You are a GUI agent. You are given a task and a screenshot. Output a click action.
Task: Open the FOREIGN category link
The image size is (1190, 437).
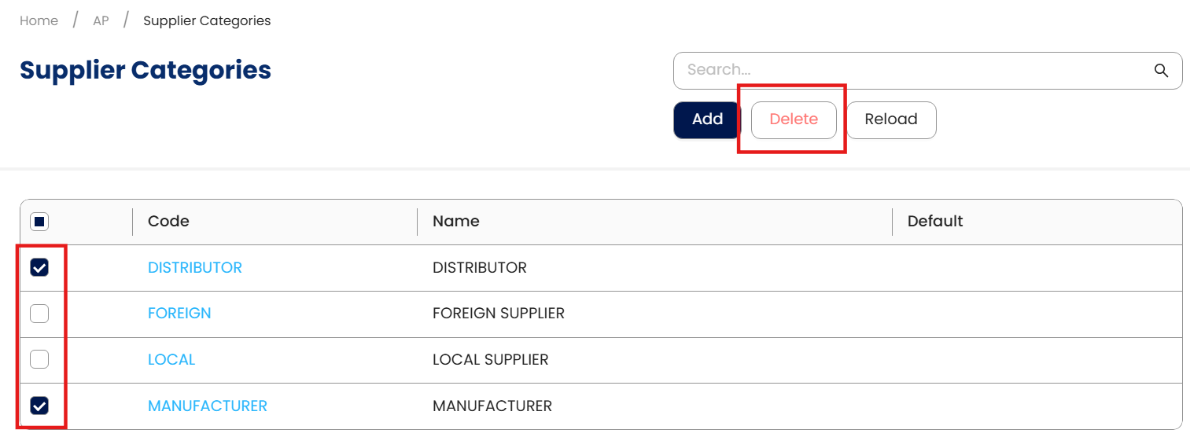179,314
